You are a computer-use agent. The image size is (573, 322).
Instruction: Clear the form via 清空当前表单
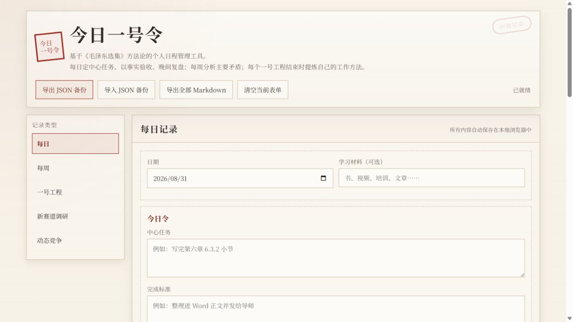click(x=263, y=90)
